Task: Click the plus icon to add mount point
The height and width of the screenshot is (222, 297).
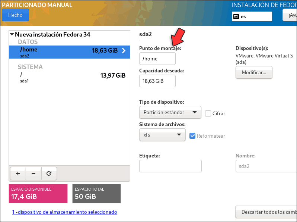Action: [x=18, y=173]
